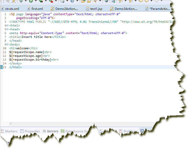Image resolution: width=188 pixels, height=149 pixels.
Task: Click the closing </html> tag on line 15
Action: tap(16, 67)
